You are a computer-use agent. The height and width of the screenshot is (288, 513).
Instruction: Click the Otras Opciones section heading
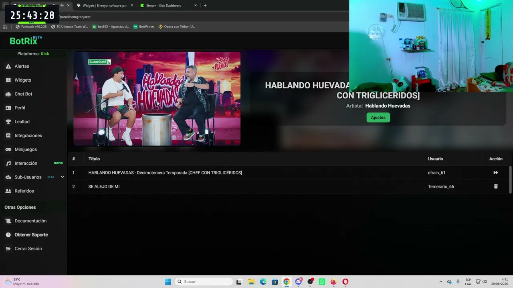(x=20, y=207)
